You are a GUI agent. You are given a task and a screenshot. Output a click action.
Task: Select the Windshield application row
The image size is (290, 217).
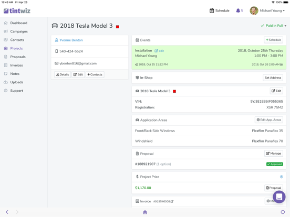coord(209,141)
